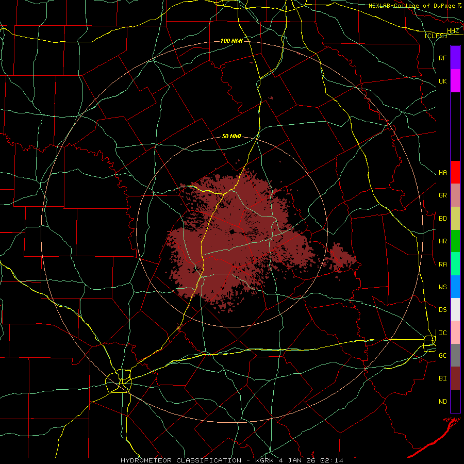
Task: Click the HA red legend swatch
Action: (455, 172)
